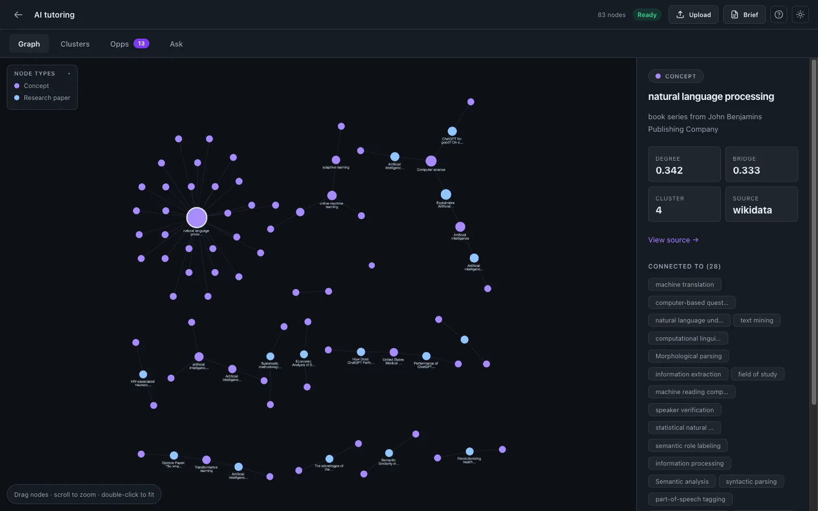Viewport: 818px width, 511px height.
Task: Open the machine reading comp... chip
Action: coord(692,392)
